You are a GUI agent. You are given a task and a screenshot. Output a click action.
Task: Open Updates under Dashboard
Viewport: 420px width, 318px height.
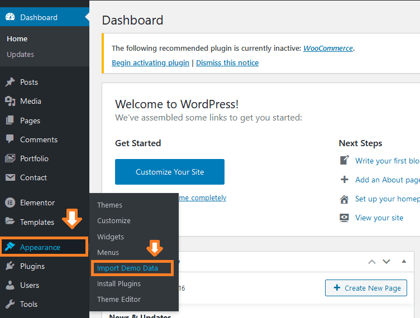20,54
